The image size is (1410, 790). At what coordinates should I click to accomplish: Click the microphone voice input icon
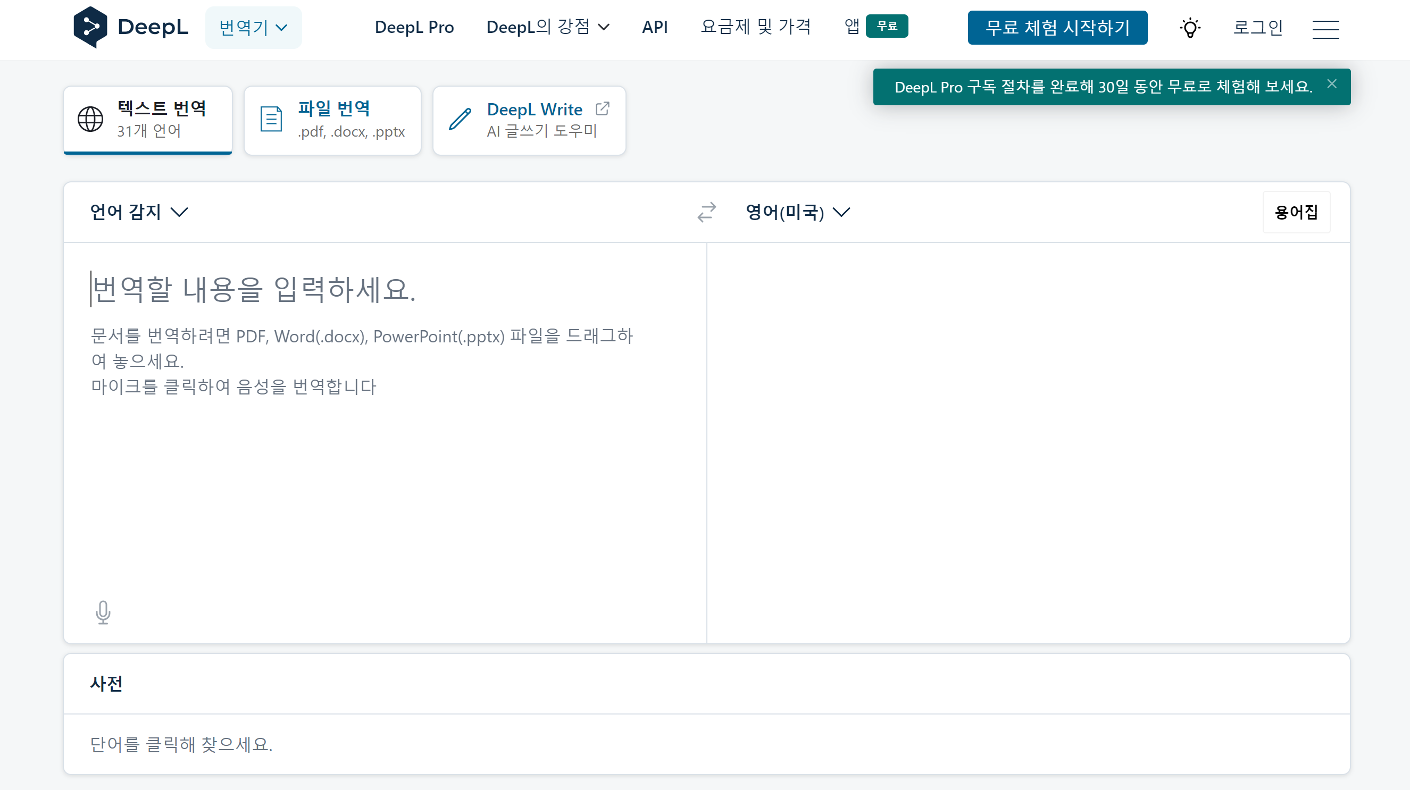point(103,612)
